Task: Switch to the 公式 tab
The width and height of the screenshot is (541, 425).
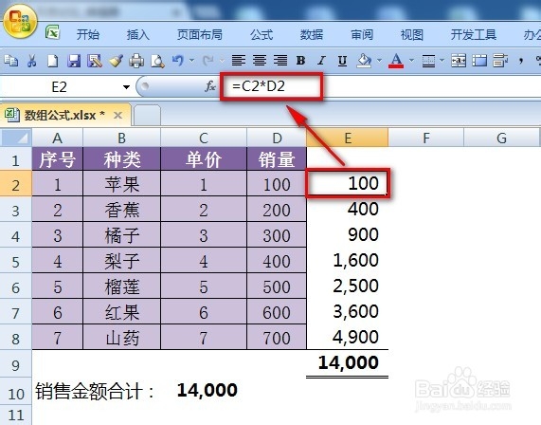Action: pos(261,34)
